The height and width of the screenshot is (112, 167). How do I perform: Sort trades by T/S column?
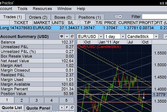99,23
